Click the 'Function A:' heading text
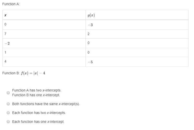Viewport: 194px width, 130px height. (x=11, y=4)
